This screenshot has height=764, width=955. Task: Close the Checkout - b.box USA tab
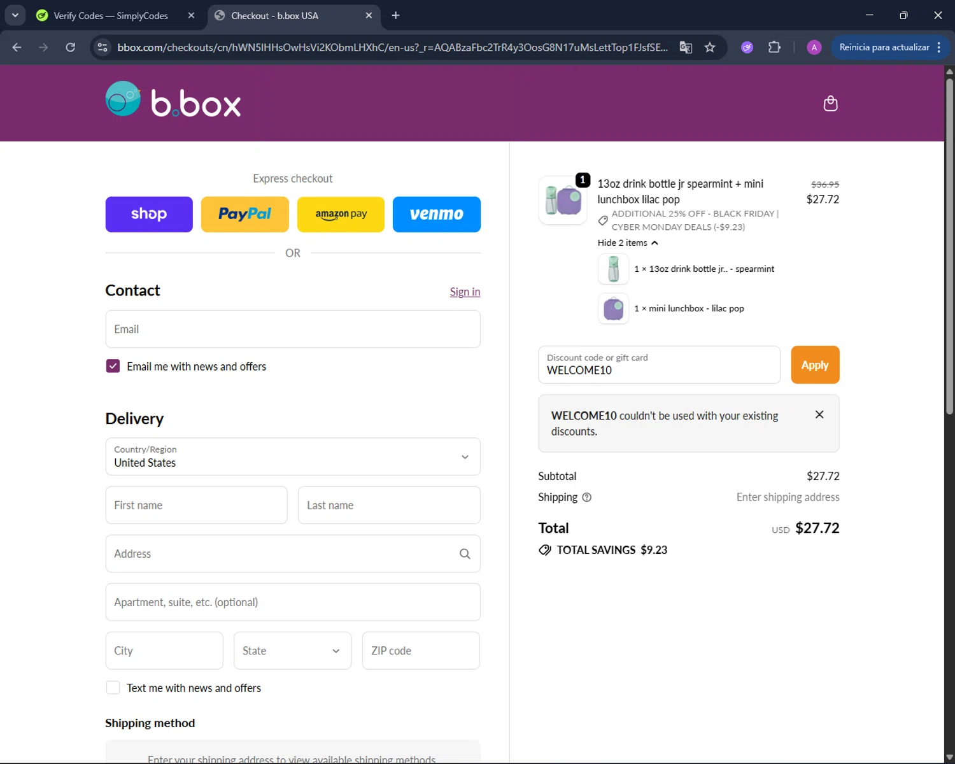369,15
